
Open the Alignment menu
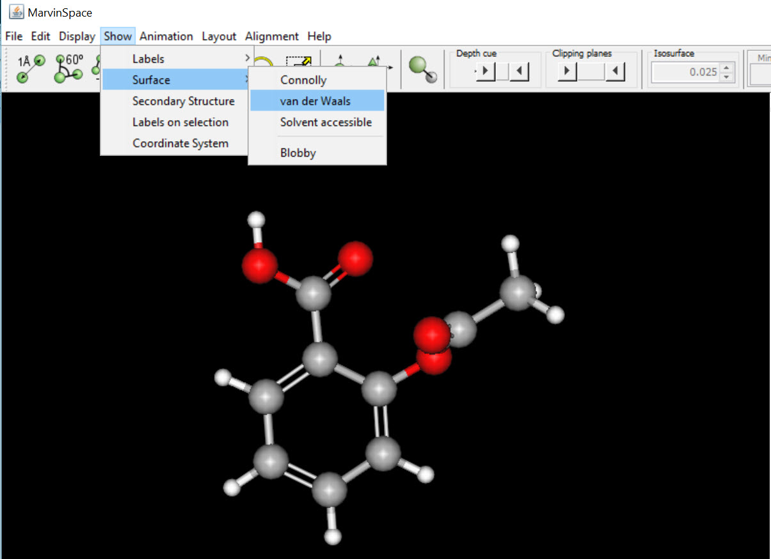coord(271,36)
